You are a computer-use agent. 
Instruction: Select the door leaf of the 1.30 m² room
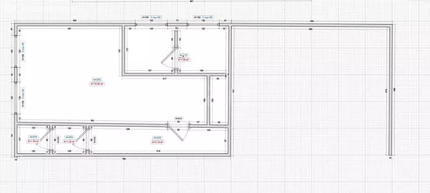pyautogui.click(x=44, y=136)
